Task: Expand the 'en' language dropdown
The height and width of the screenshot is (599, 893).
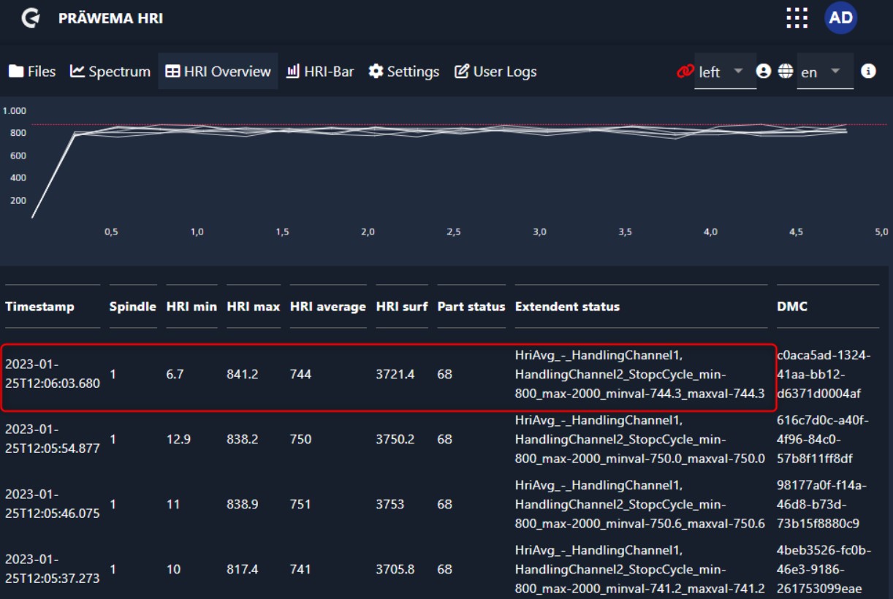Action: click(x=824, y=72)
